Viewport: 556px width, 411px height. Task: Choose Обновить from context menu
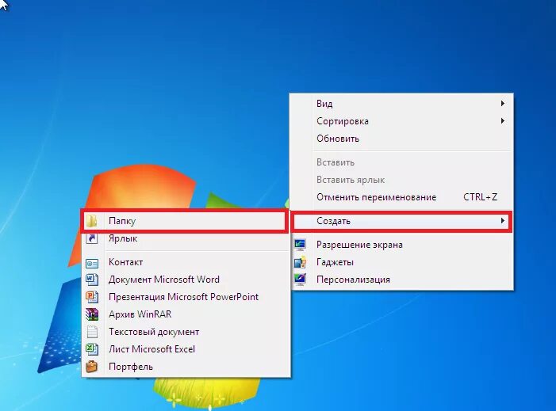(401, 139)
